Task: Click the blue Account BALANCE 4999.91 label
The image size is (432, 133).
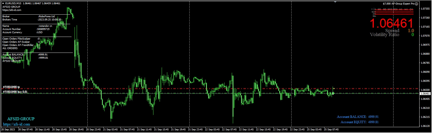Action: pos(358,117)
